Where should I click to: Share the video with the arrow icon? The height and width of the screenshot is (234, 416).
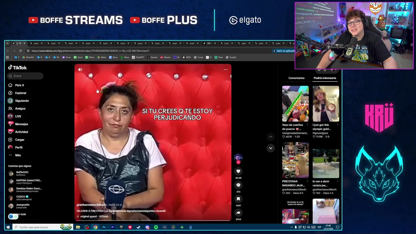tap(238, 213)
